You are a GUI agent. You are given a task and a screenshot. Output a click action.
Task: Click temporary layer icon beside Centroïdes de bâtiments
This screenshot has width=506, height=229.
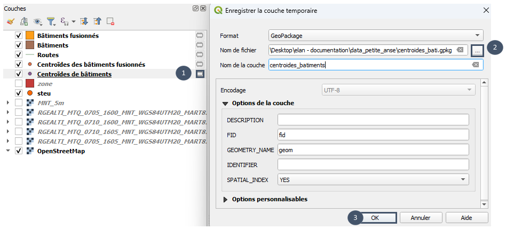pyautogui.click(x=200, y=74)
